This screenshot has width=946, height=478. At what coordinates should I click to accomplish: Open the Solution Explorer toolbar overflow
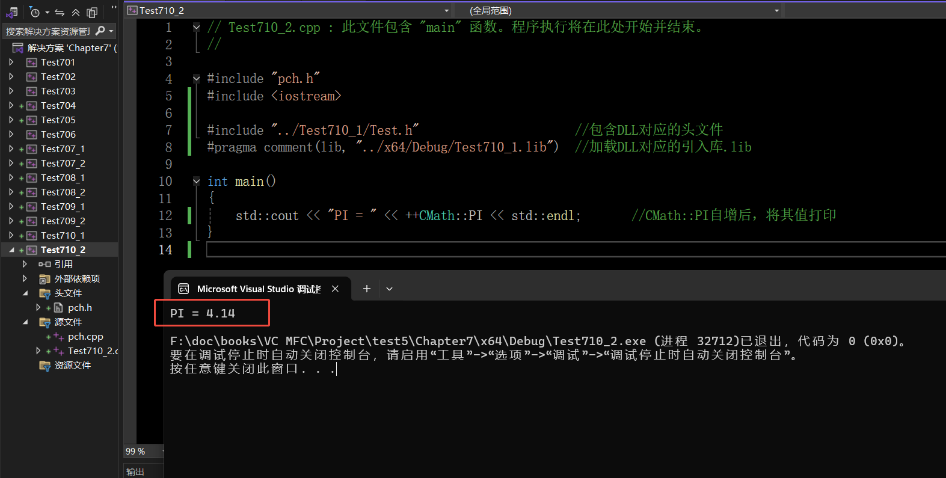pos(114,8)
